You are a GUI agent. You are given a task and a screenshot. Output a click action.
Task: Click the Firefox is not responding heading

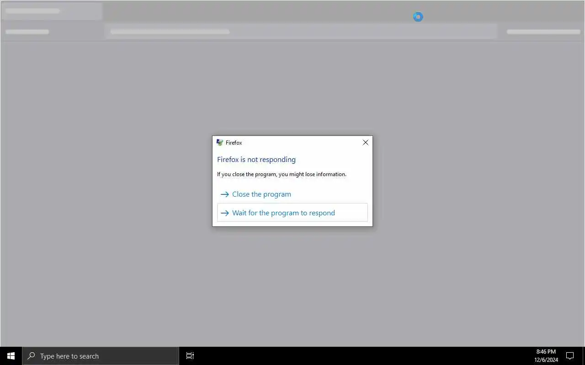tap(256, 159)
